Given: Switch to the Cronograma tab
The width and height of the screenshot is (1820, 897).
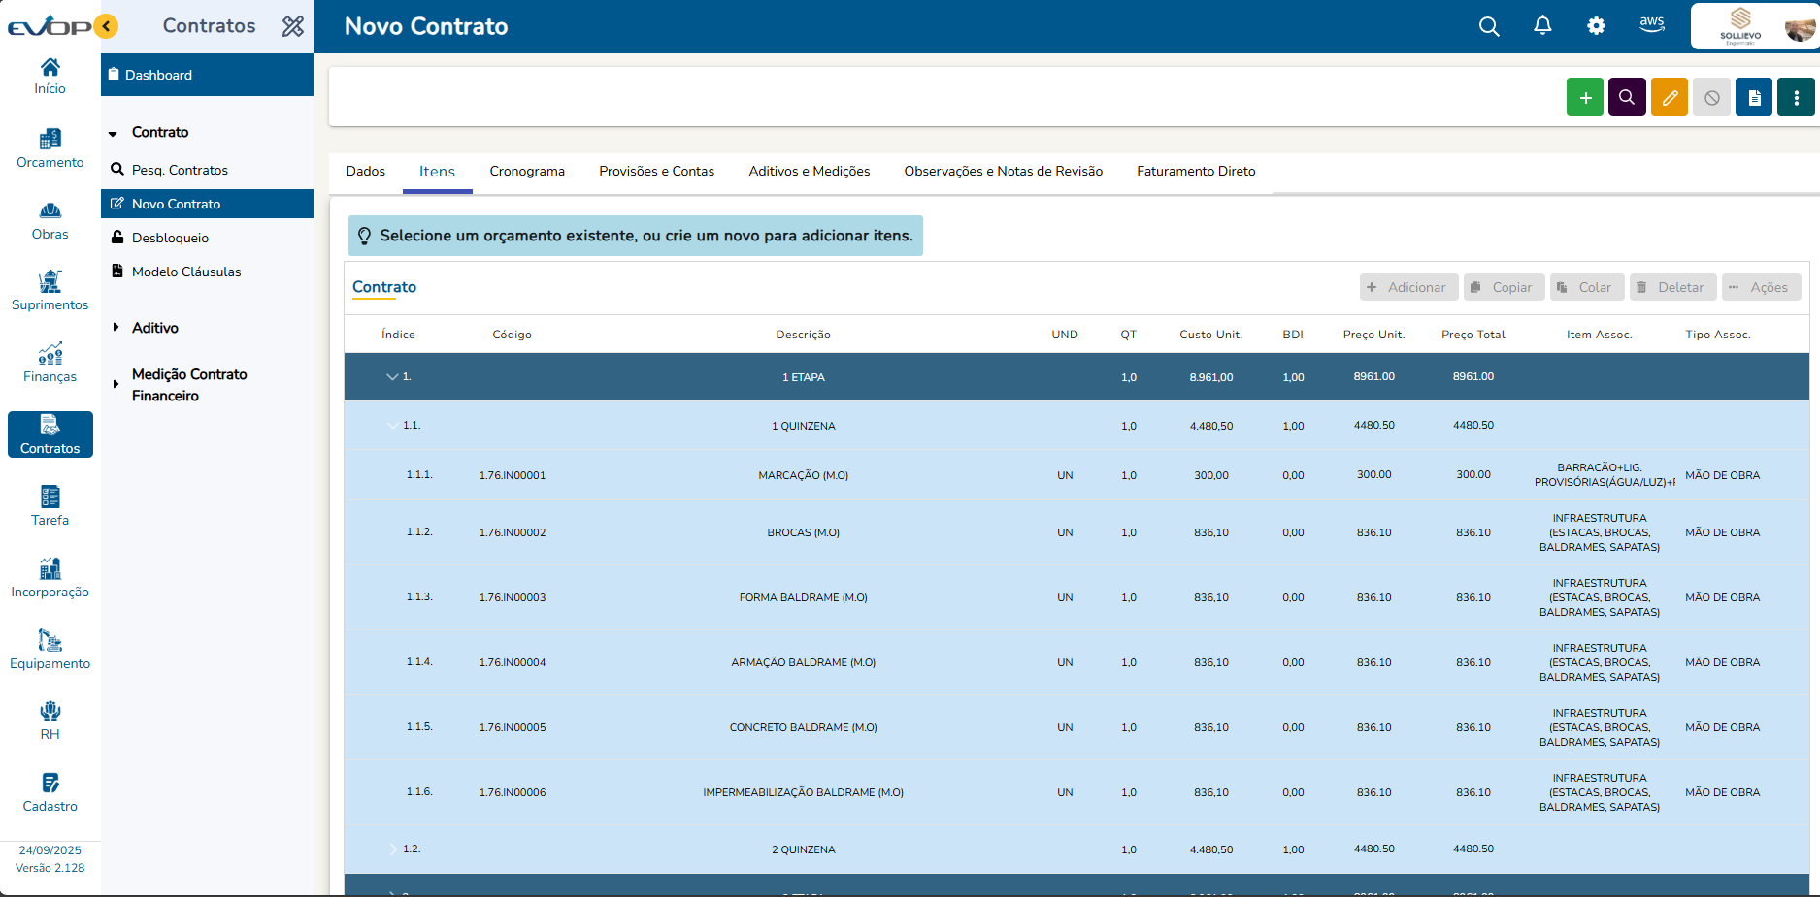Looking at the screenshot, I should click(527, 172).
